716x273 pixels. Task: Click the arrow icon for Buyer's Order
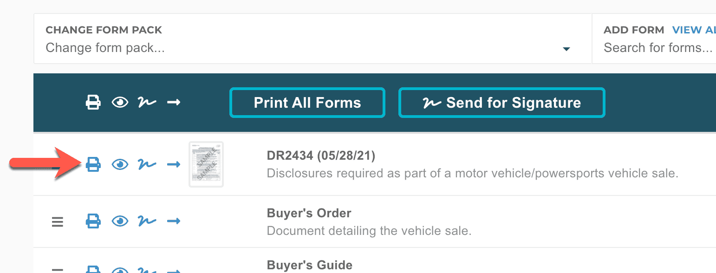tap(174, 221)
